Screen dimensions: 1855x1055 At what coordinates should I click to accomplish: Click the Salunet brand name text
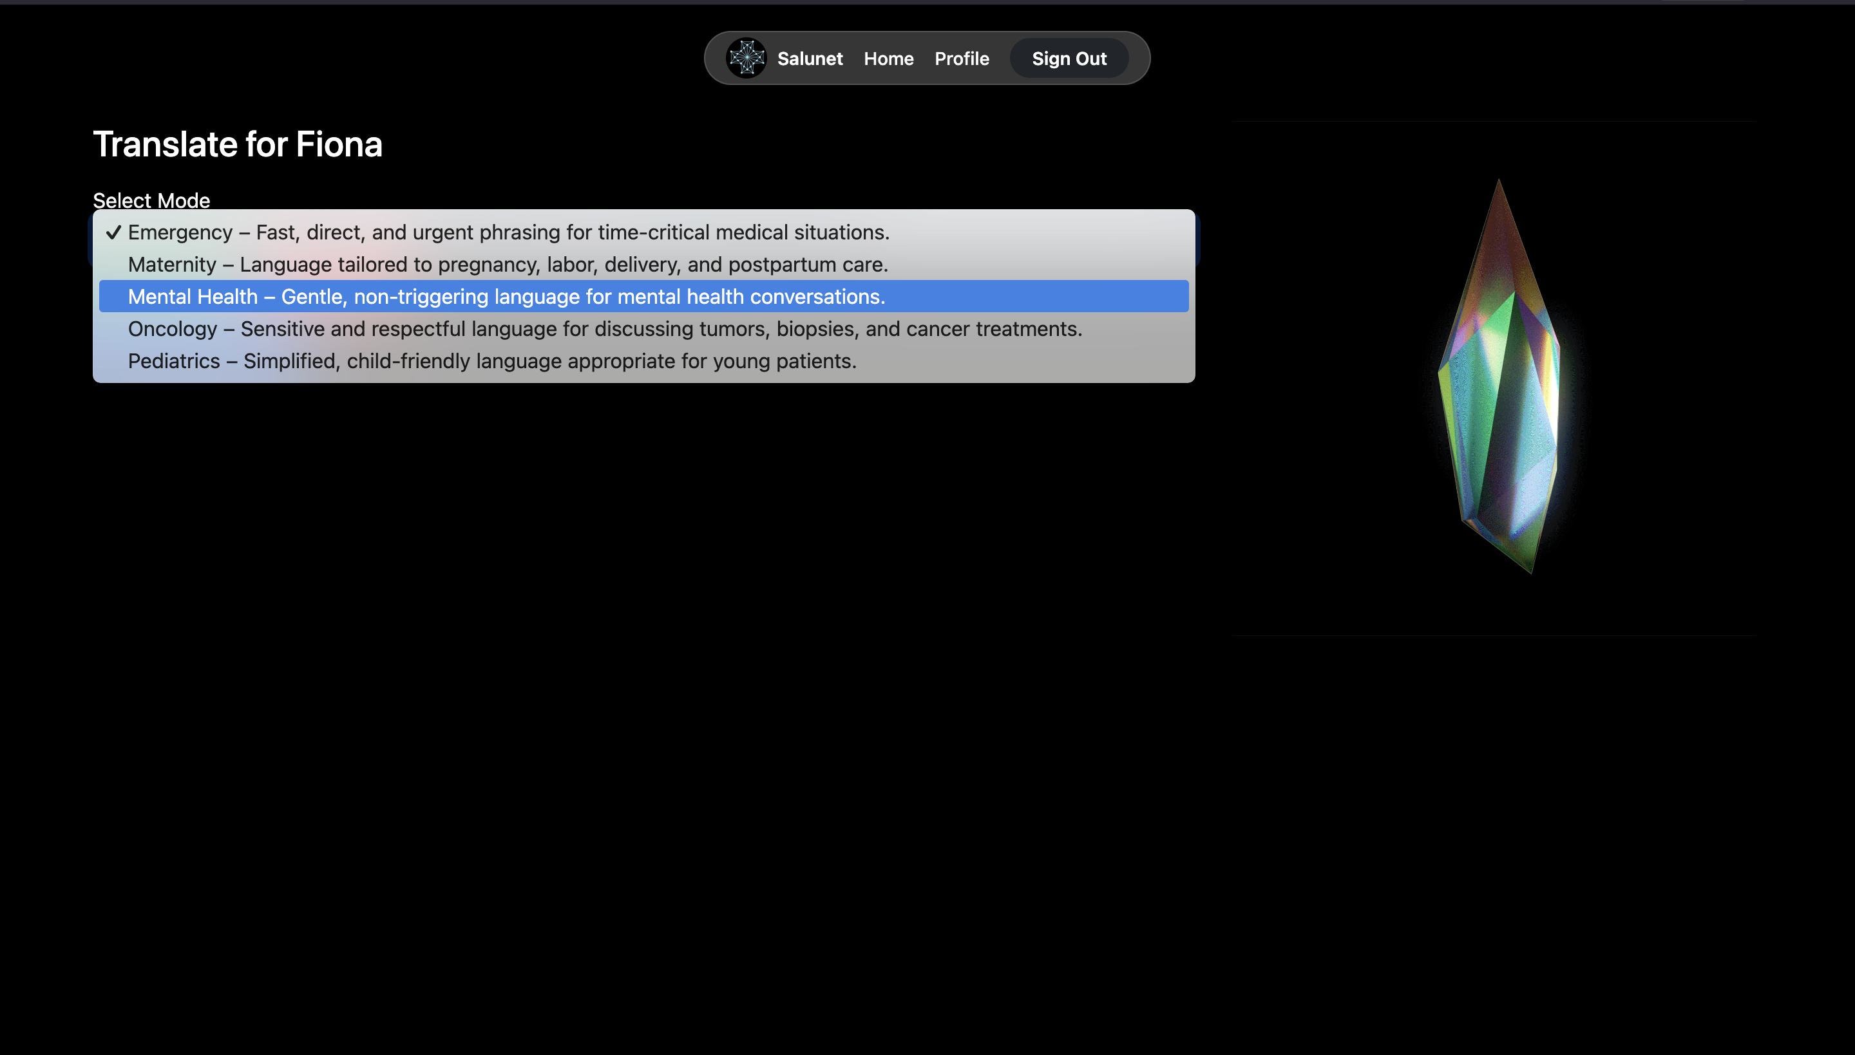click(x=810, y=59)
